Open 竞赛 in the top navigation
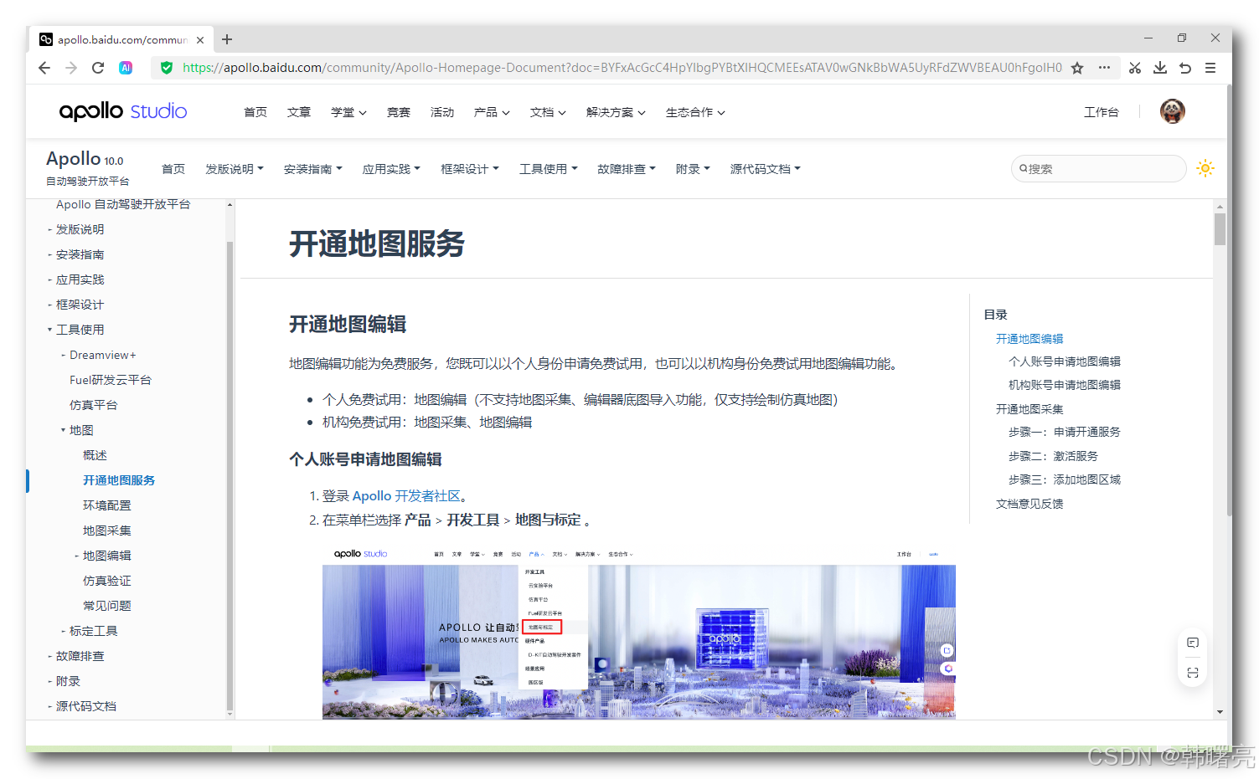This screenshot has width=1259, height=779. (x=399, y=112)
